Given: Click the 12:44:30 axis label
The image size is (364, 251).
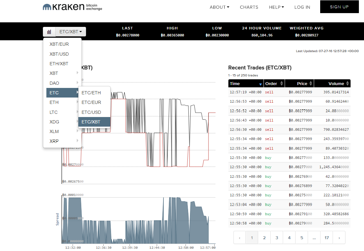Looking at the screenshot, I should (157, 248).
